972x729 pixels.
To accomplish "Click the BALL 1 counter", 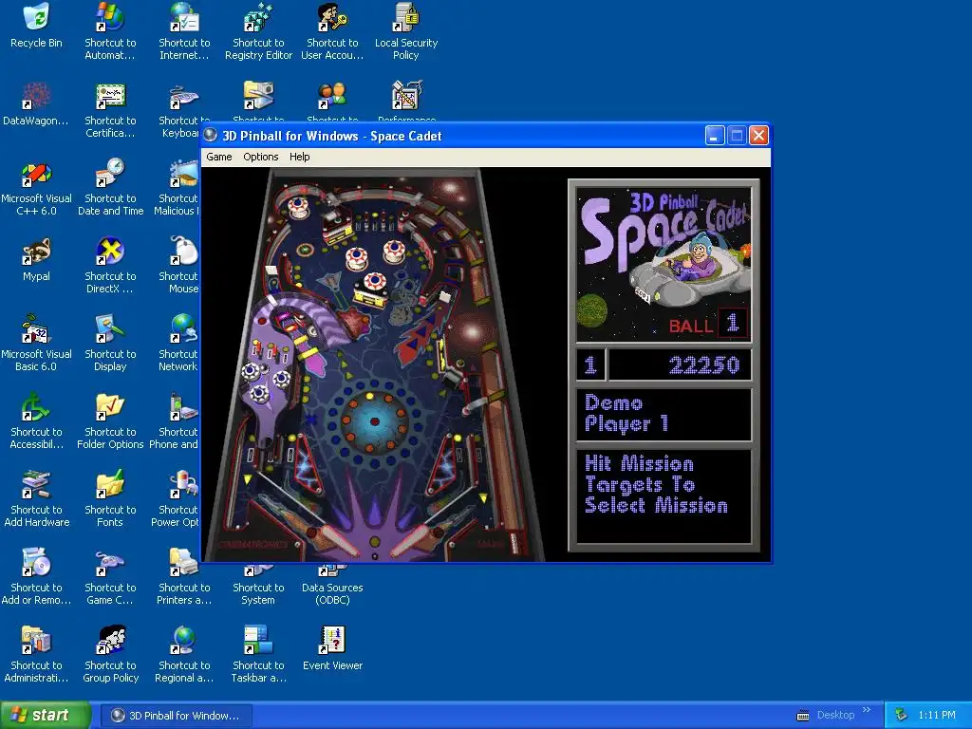I will point(708,324).
